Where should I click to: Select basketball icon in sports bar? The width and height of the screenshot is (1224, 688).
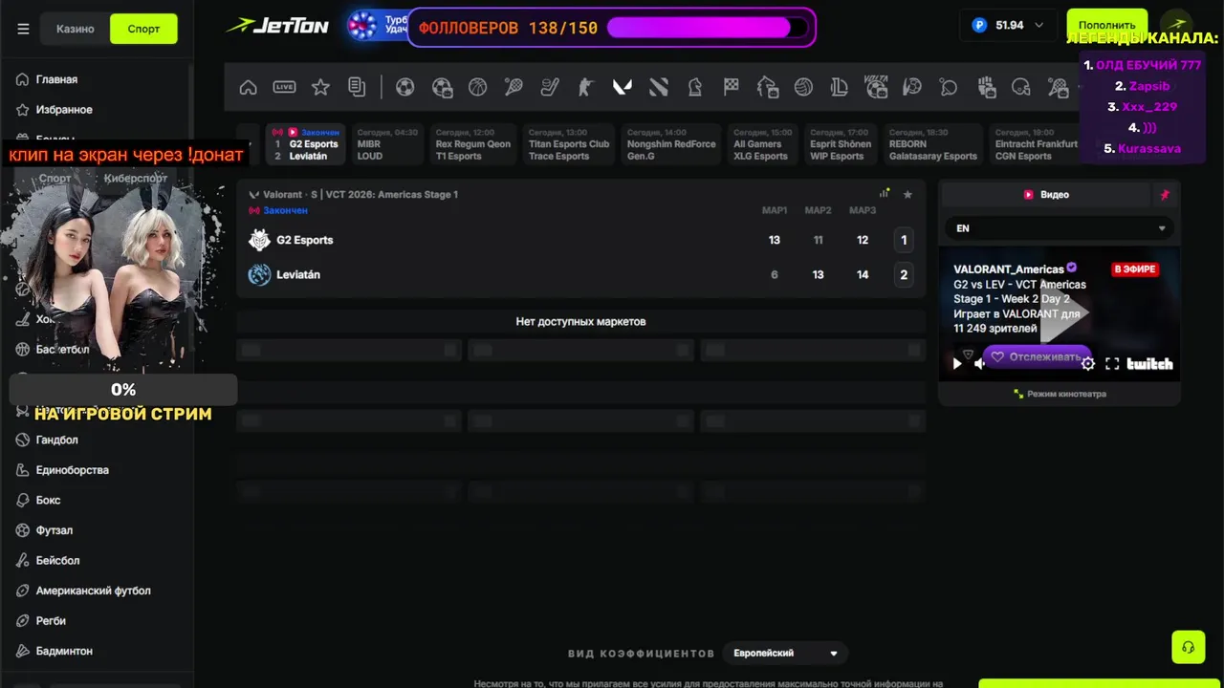point(477,88)
